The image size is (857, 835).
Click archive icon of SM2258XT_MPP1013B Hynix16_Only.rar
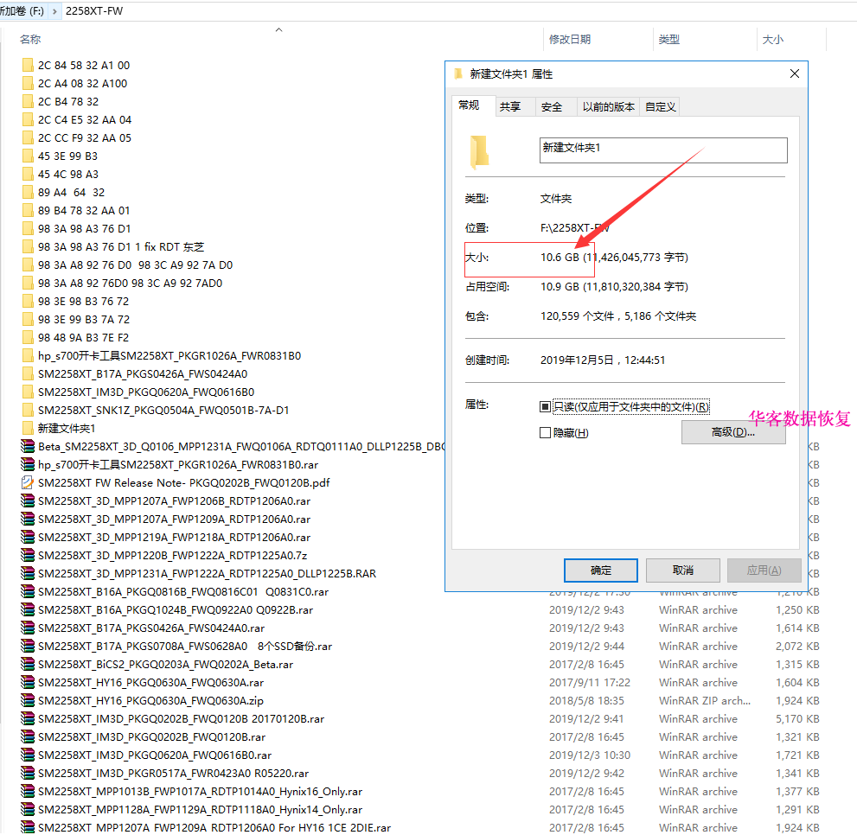click(28, 791)
